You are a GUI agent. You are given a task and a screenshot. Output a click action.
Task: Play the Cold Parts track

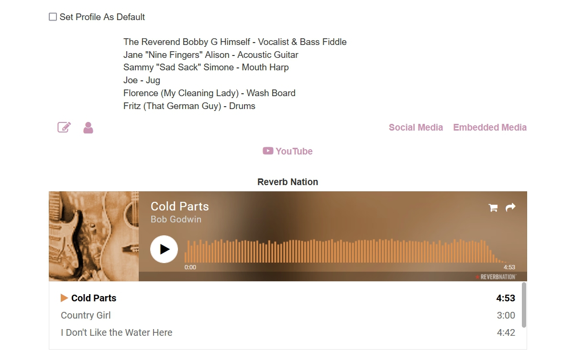pos(164,249)
